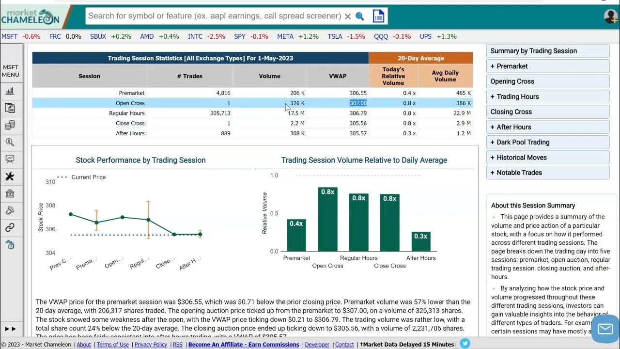The width and height of the screenshot is (620, 349).
Task: Open the Opening Cross section
Action: (548, 81)
